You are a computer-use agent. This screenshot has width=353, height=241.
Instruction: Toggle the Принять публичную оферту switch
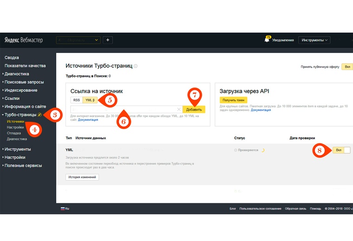pos(346,67)
